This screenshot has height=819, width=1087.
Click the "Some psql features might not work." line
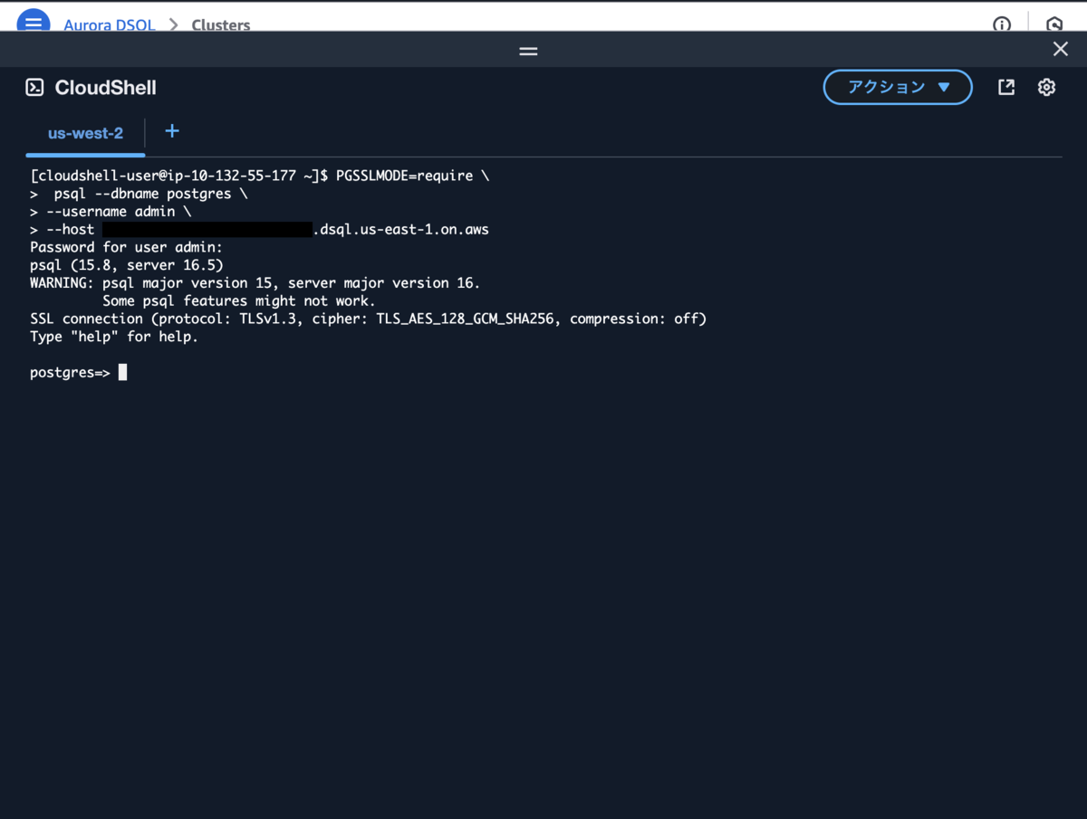239,300
